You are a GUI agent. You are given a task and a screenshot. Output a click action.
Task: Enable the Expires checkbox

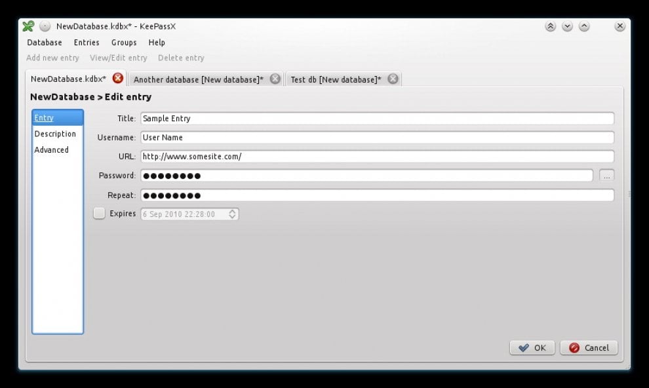click(100, 214)
